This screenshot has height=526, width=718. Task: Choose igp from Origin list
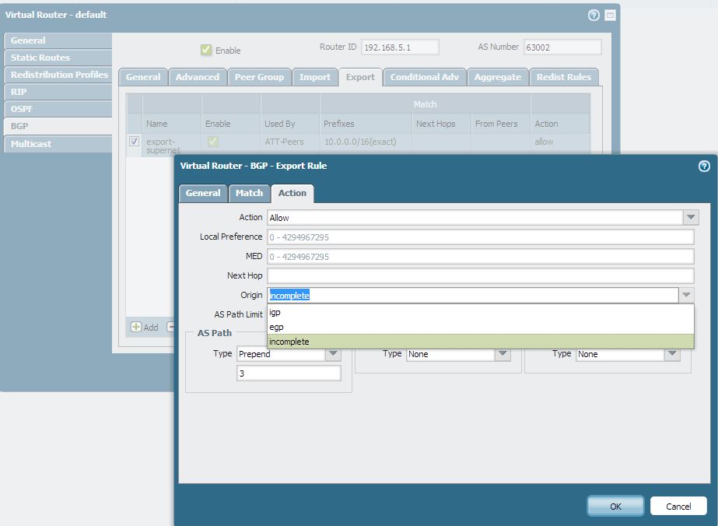click(x=480, y=312)
